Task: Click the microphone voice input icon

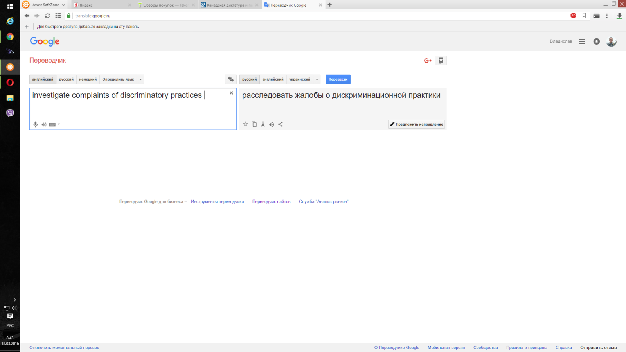Action: click(x=36, y=124)
